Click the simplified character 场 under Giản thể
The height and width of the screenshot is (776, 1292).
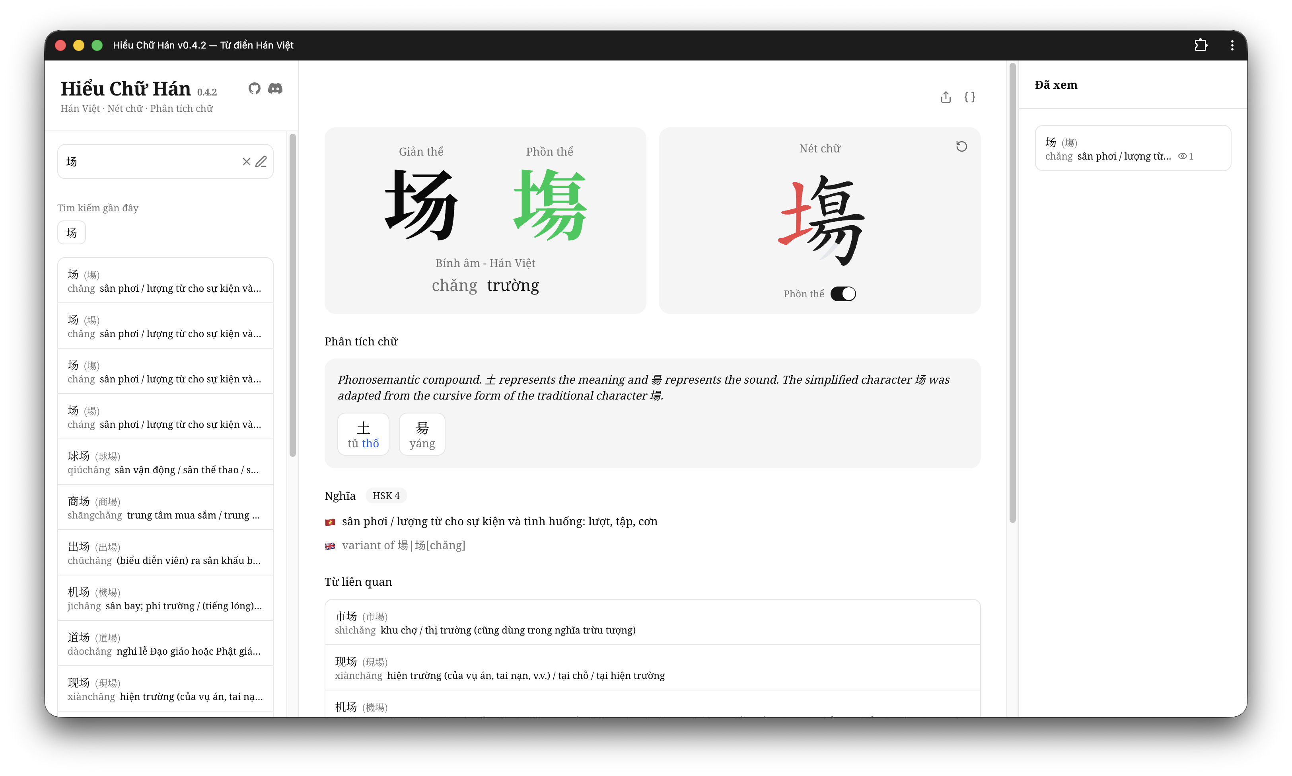pyautogui.click(x=421, y=205)
